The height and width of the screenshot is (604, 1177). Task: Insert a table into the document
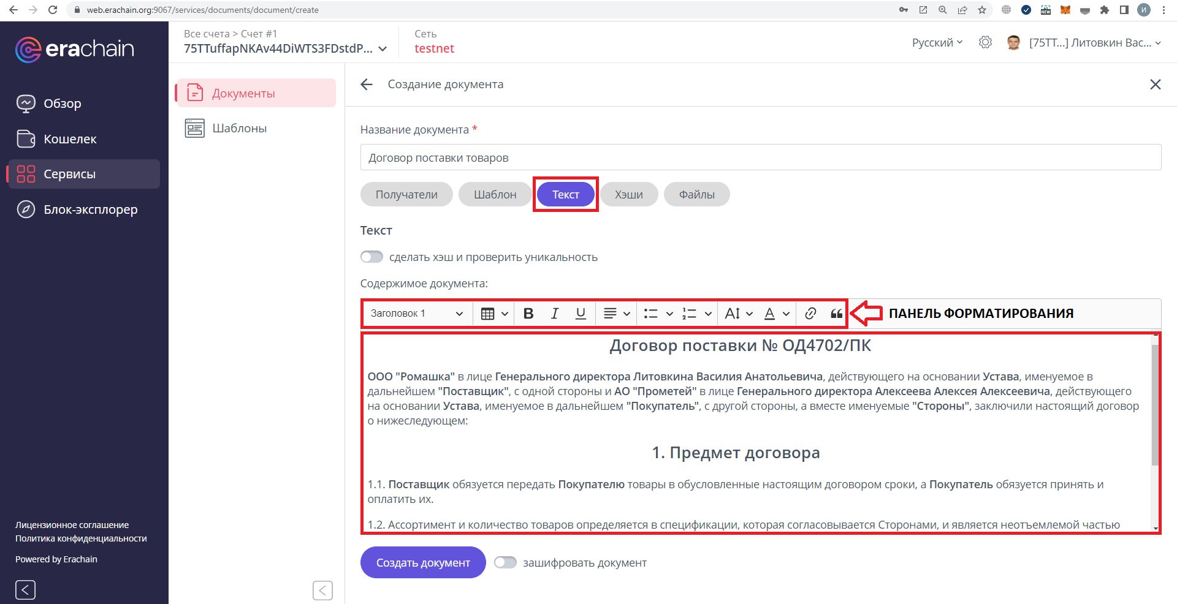pos(486,314)
